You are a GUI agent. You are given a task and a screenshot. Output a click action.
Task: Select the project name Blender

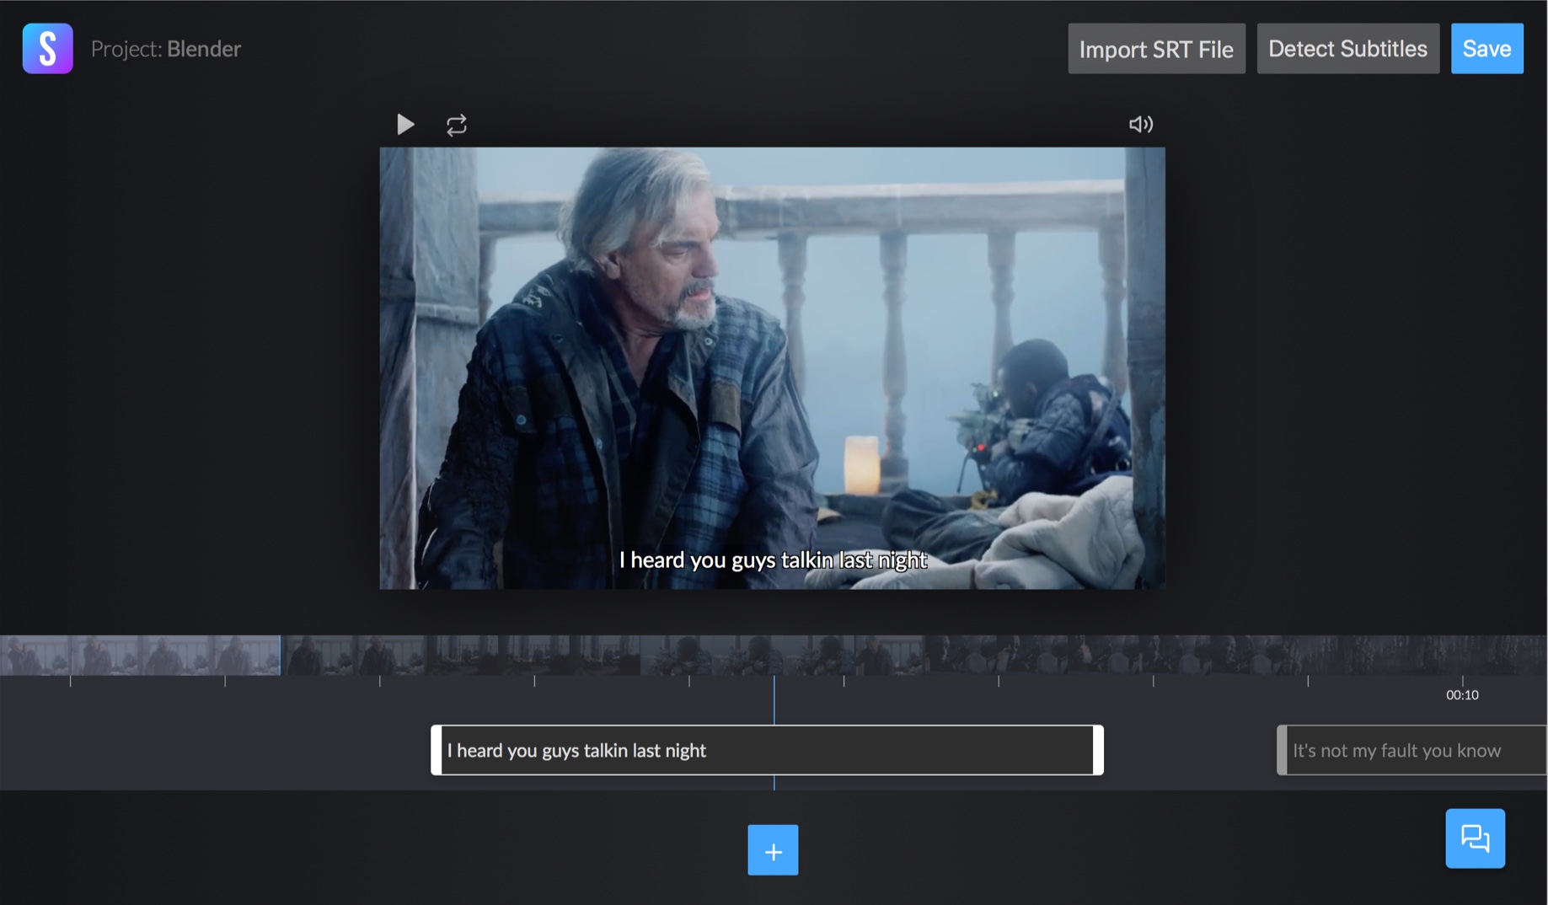click(x=204, y=49)
